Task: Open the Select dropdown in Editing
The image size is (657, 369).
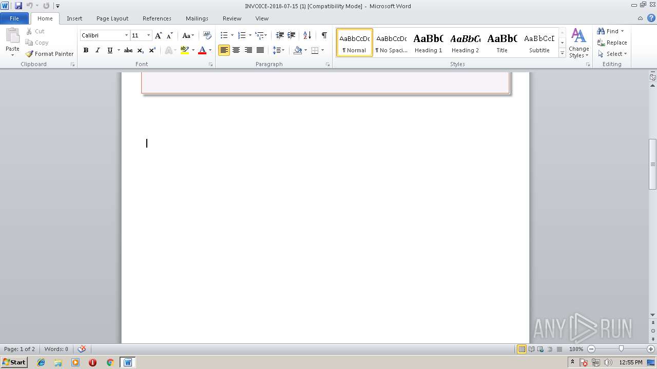Action: coord(612,54)
